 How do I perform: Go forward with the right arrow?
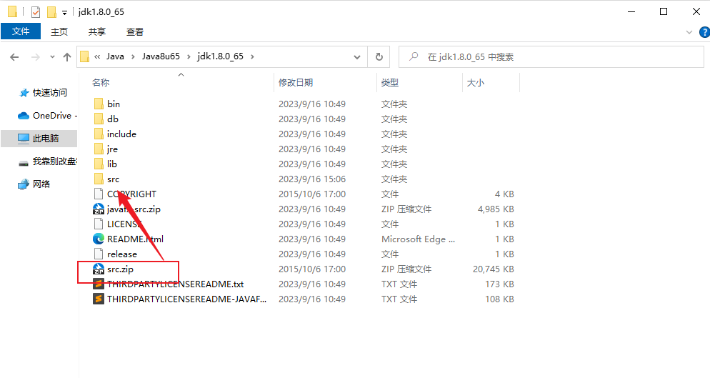pos(35,56)
